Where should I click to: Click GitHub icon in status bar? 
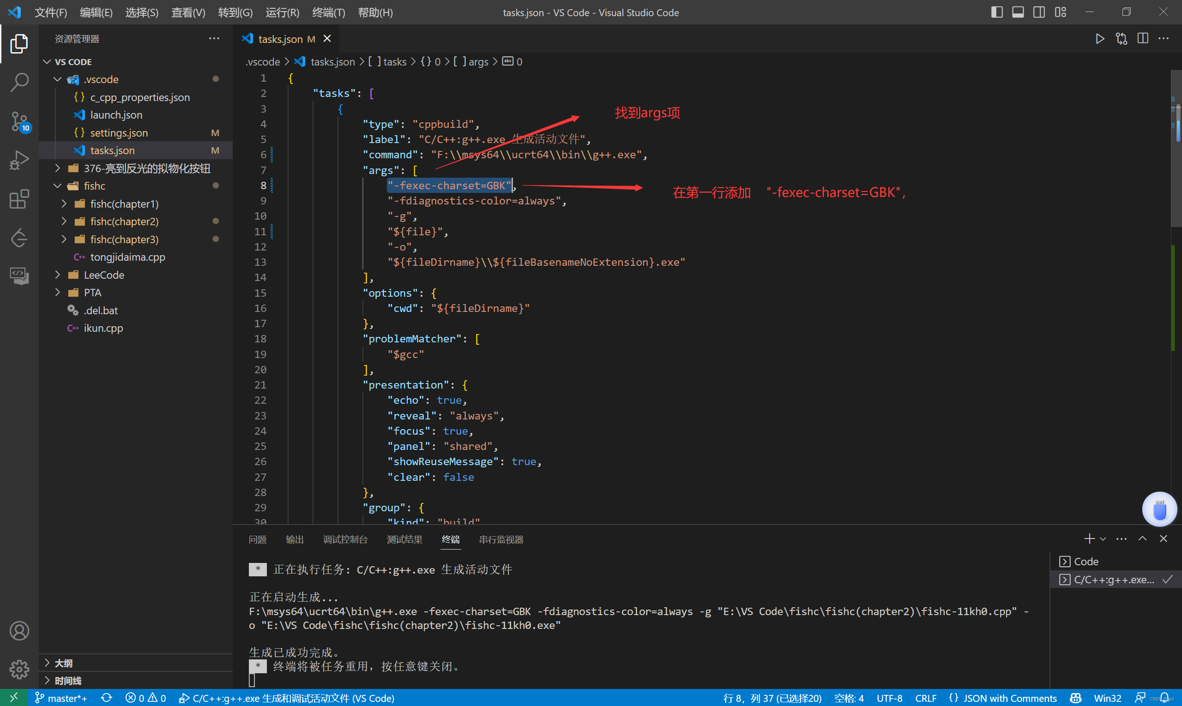click(x=1076, y=697)
